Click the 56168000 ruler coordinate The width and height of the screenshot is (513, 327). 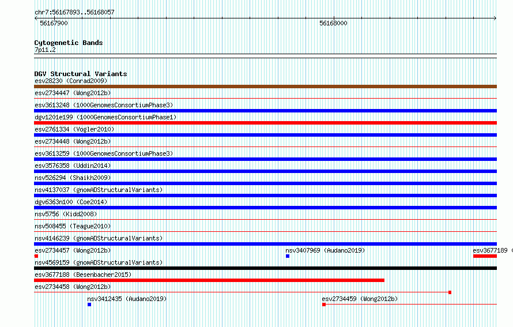333,23
